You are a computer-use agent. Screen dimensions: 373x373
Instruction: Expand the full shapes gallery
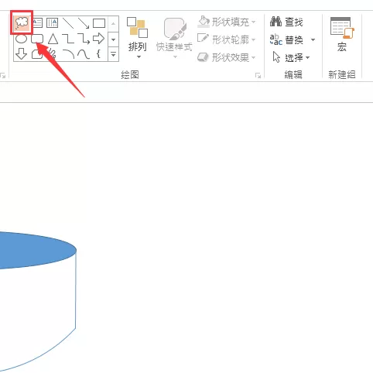coord(113,54)
